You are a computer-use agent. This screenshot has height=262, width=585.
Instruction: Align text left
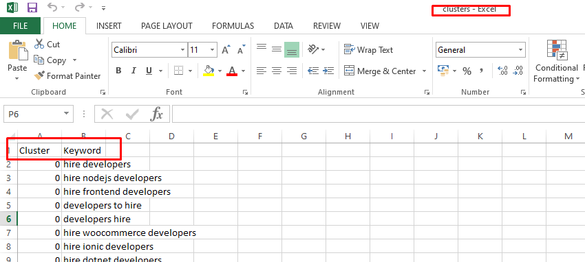262,71
